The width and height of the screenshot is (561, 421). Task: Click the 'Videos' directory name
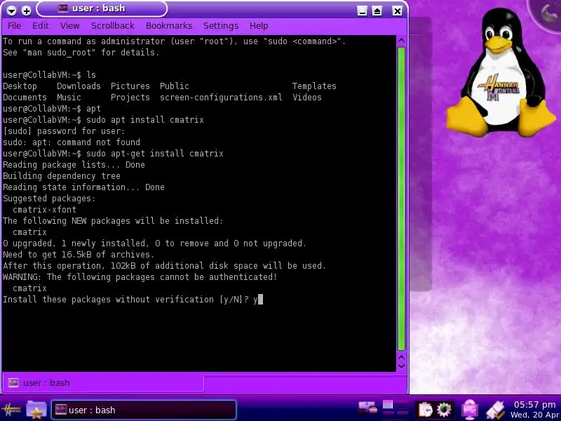click(307, 98)
